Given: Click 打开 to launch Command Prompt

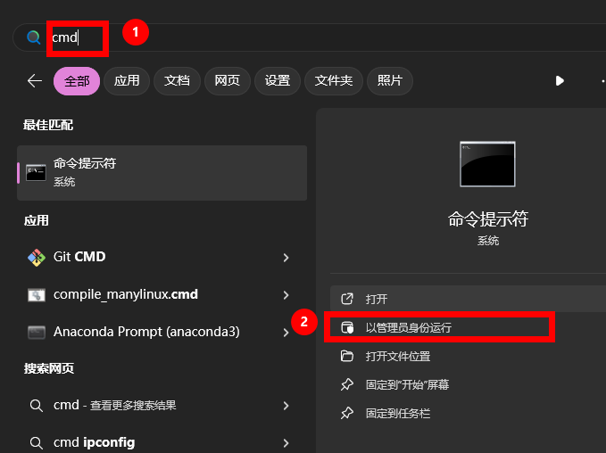Looking at the screenshot, I should pos(376,299).
